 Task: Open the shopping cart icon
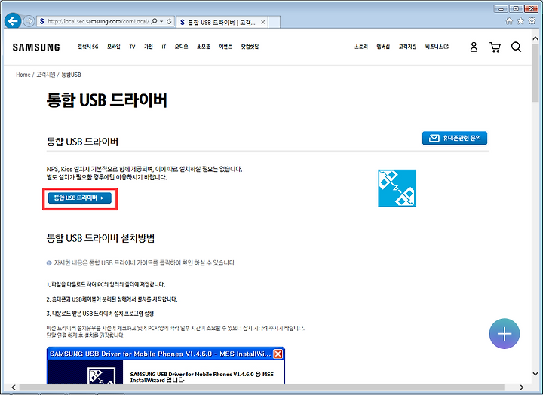pos(495,47)
